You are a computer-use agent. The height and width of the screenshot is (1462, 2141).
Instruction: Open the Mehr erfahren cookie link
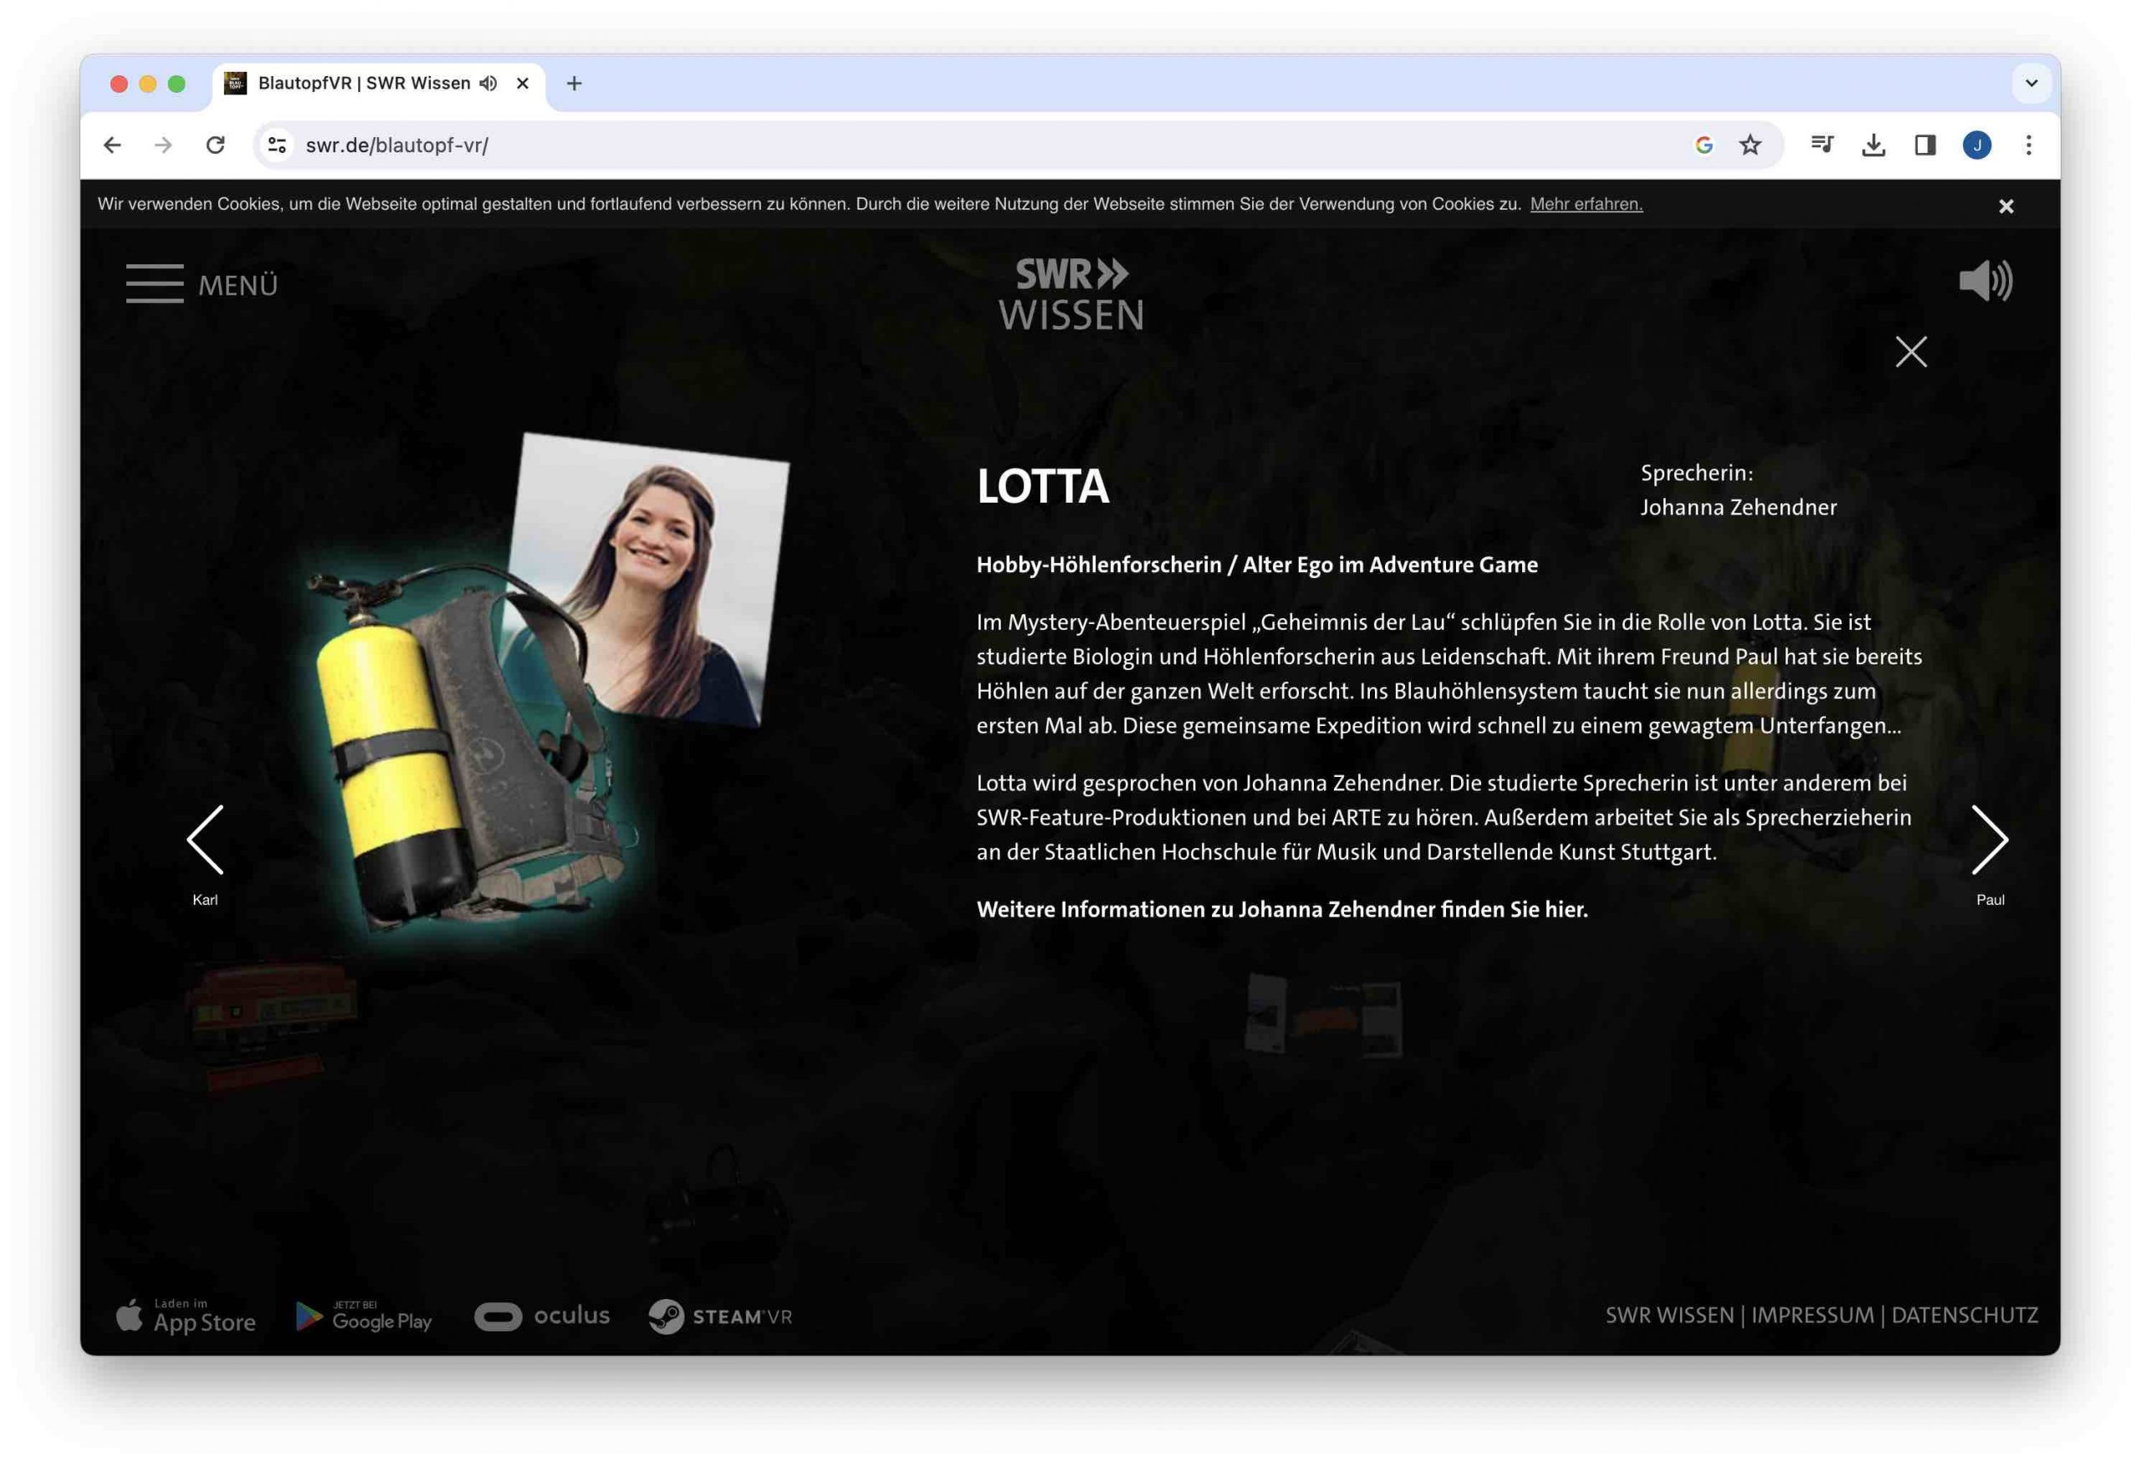click(1586, 203)
